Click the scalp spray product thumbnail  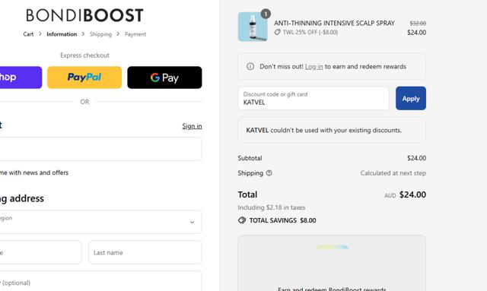(253, 27)
